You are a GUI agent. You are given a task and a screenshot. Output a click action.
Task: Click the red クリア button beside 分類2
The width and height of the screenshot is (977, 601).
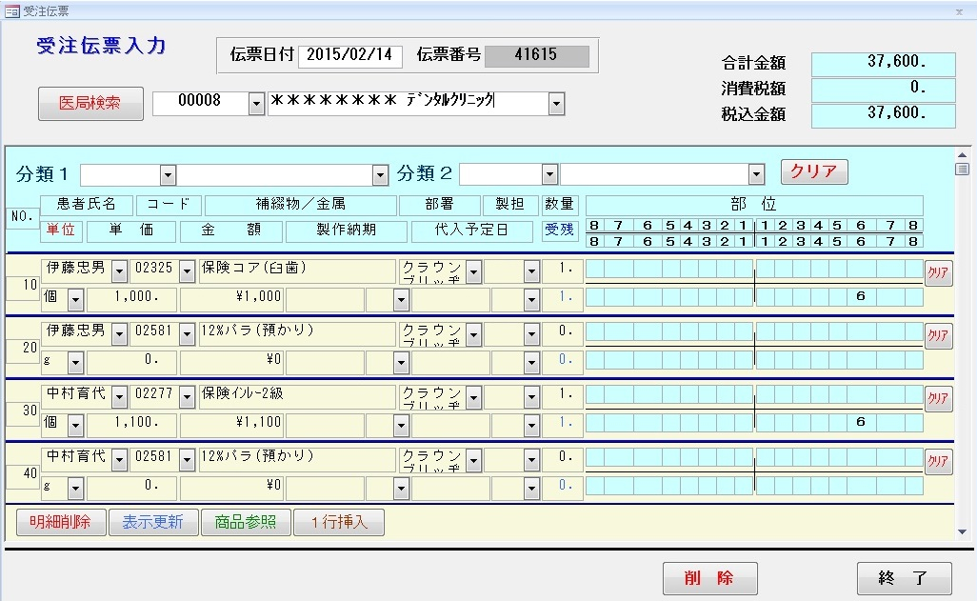pos(813,172)
